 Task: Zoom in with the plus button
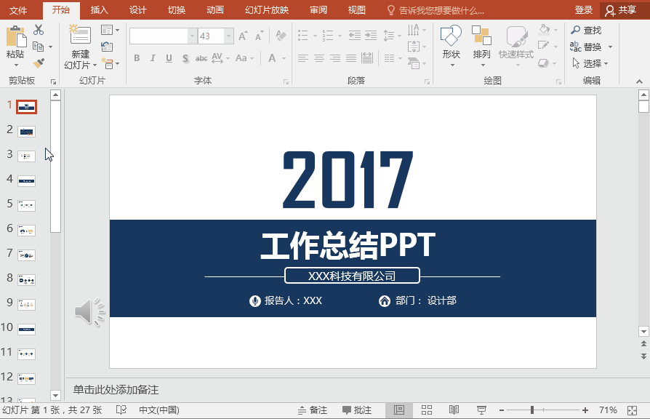coord(585,410)
